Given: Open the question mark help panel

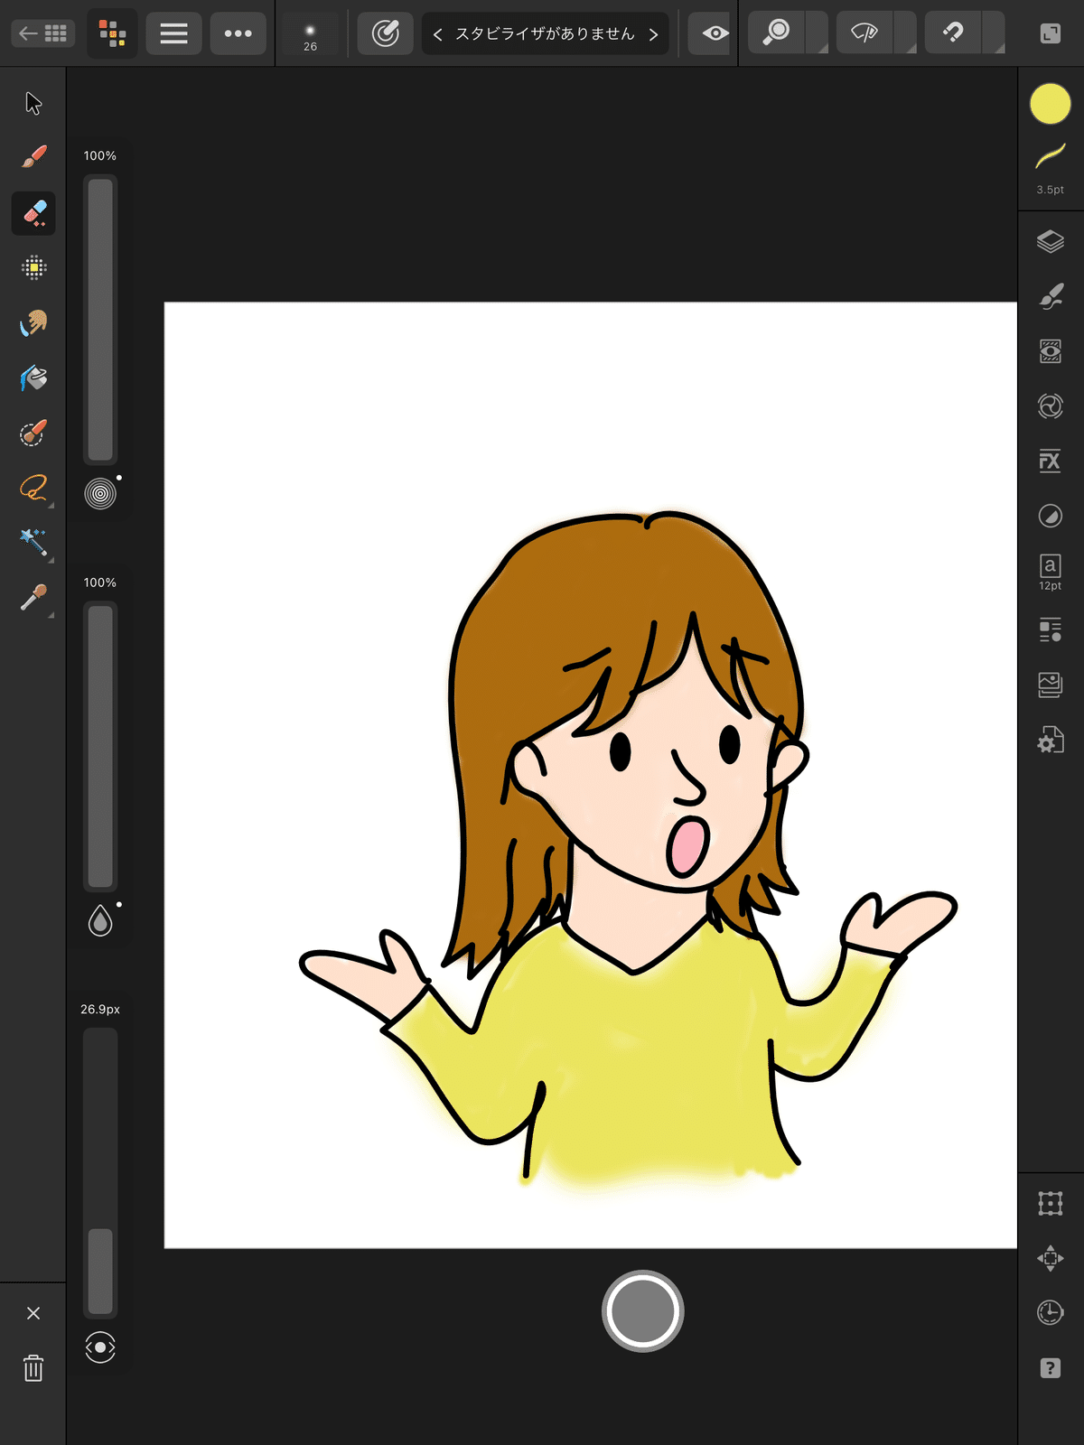Looking at the screenshot, I should [1050, 1367].
